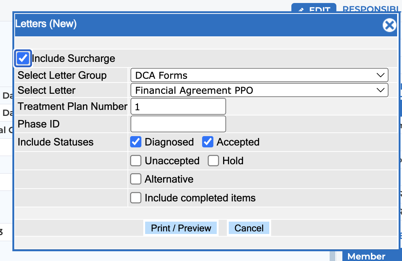This screenshot has height=261, width=402.
Task: Expand the Select Letter dropdown
Action: [259, 90]
